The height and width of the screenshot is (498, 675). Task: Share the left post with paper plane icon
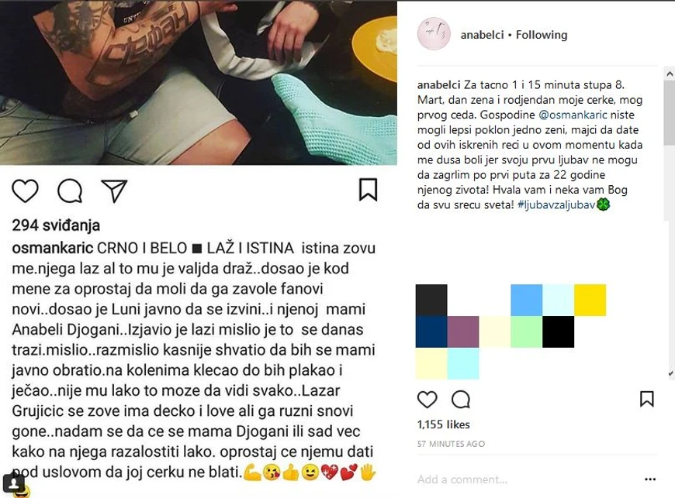(114, 191)
